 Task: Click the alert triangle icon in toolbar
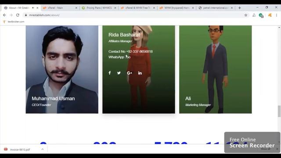pyautogui.click(x=254, y=15)
